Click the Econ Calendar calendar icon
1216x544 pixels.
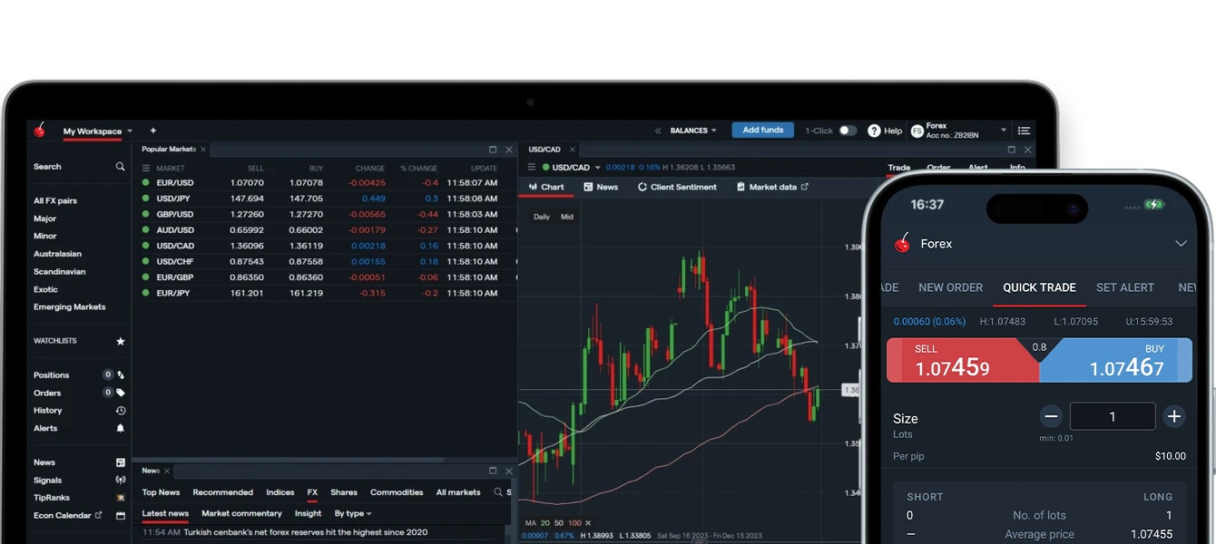tap(121, 516)
